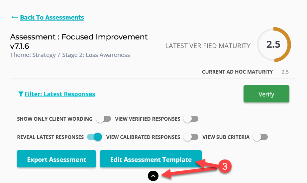Click the red number 3 annotation badge

coord(225,166)
